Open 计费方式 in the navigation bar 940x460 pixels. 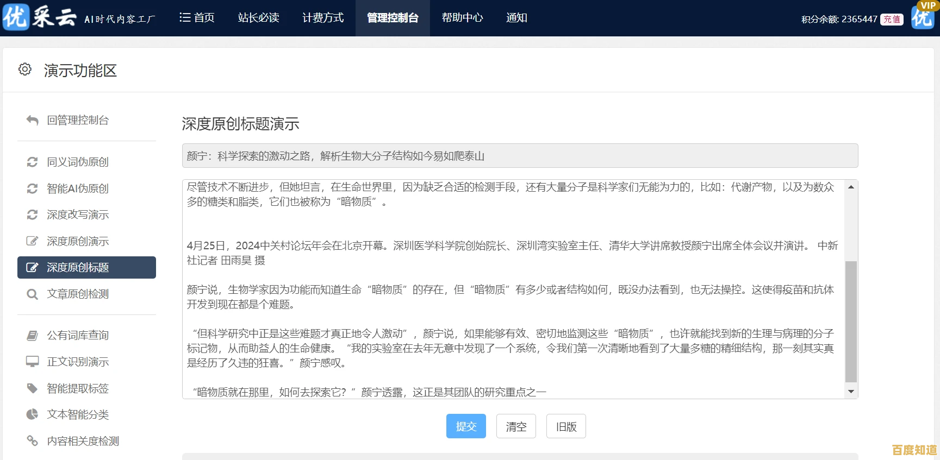click(323, 18)
